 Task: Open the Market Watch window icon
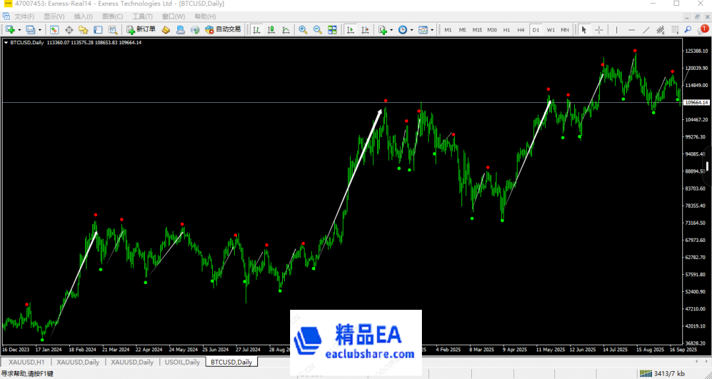[x=54, y=30]
